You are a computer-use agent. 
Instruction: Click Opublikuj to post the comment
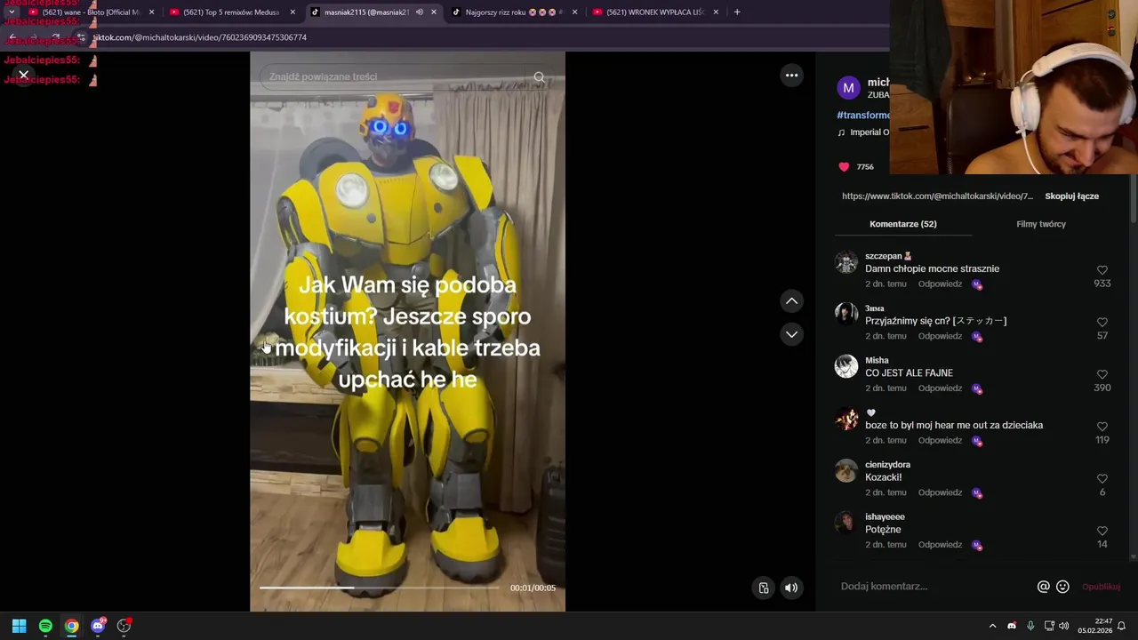click(x=1101, y=587)
